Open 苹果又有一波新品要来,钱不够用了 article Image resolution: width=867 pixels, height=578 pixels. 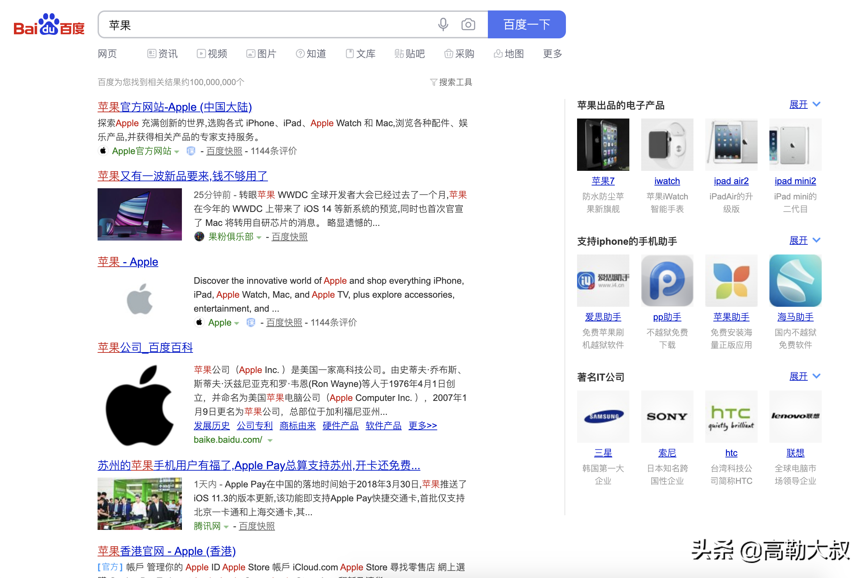click(x=183, y=176)
